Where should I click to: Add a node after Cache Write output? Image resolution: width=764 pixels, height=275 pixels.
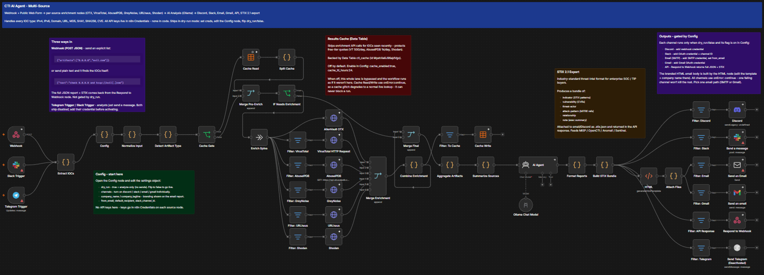[502, 135]
